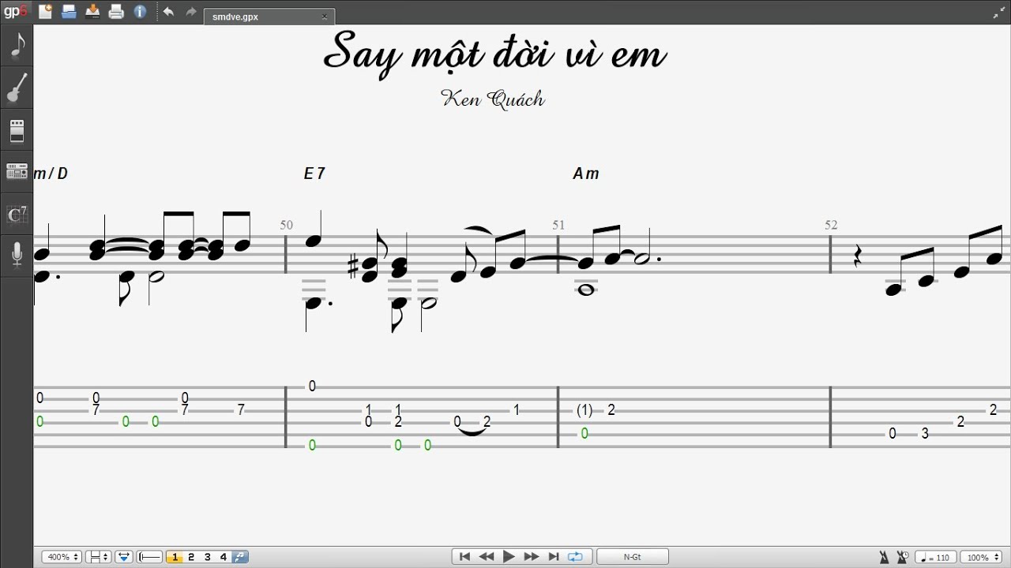Screen dimensions: 1011x568
Task: Open the Lyrics panel (microphone icon)
Action: [17, 256]
